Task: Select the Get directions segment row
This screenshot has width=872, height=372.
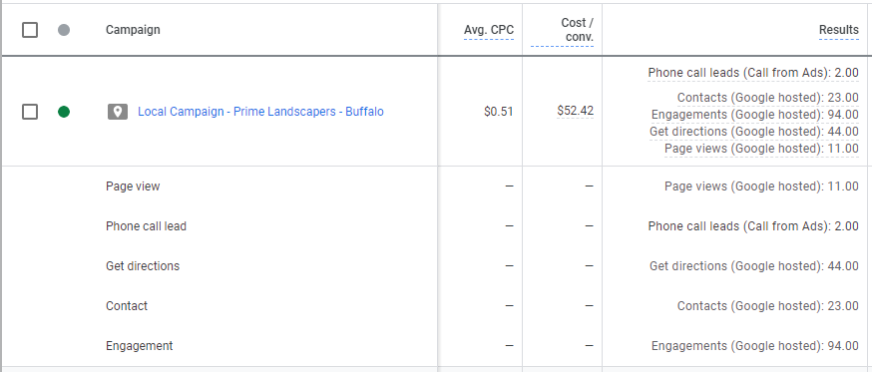Action: tap(436, 266)
